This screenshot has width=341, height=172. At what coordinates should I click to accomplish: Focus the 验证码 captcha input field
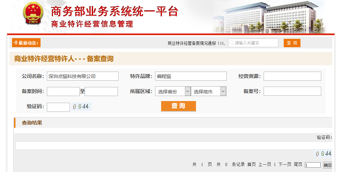(x=58, y=107)
